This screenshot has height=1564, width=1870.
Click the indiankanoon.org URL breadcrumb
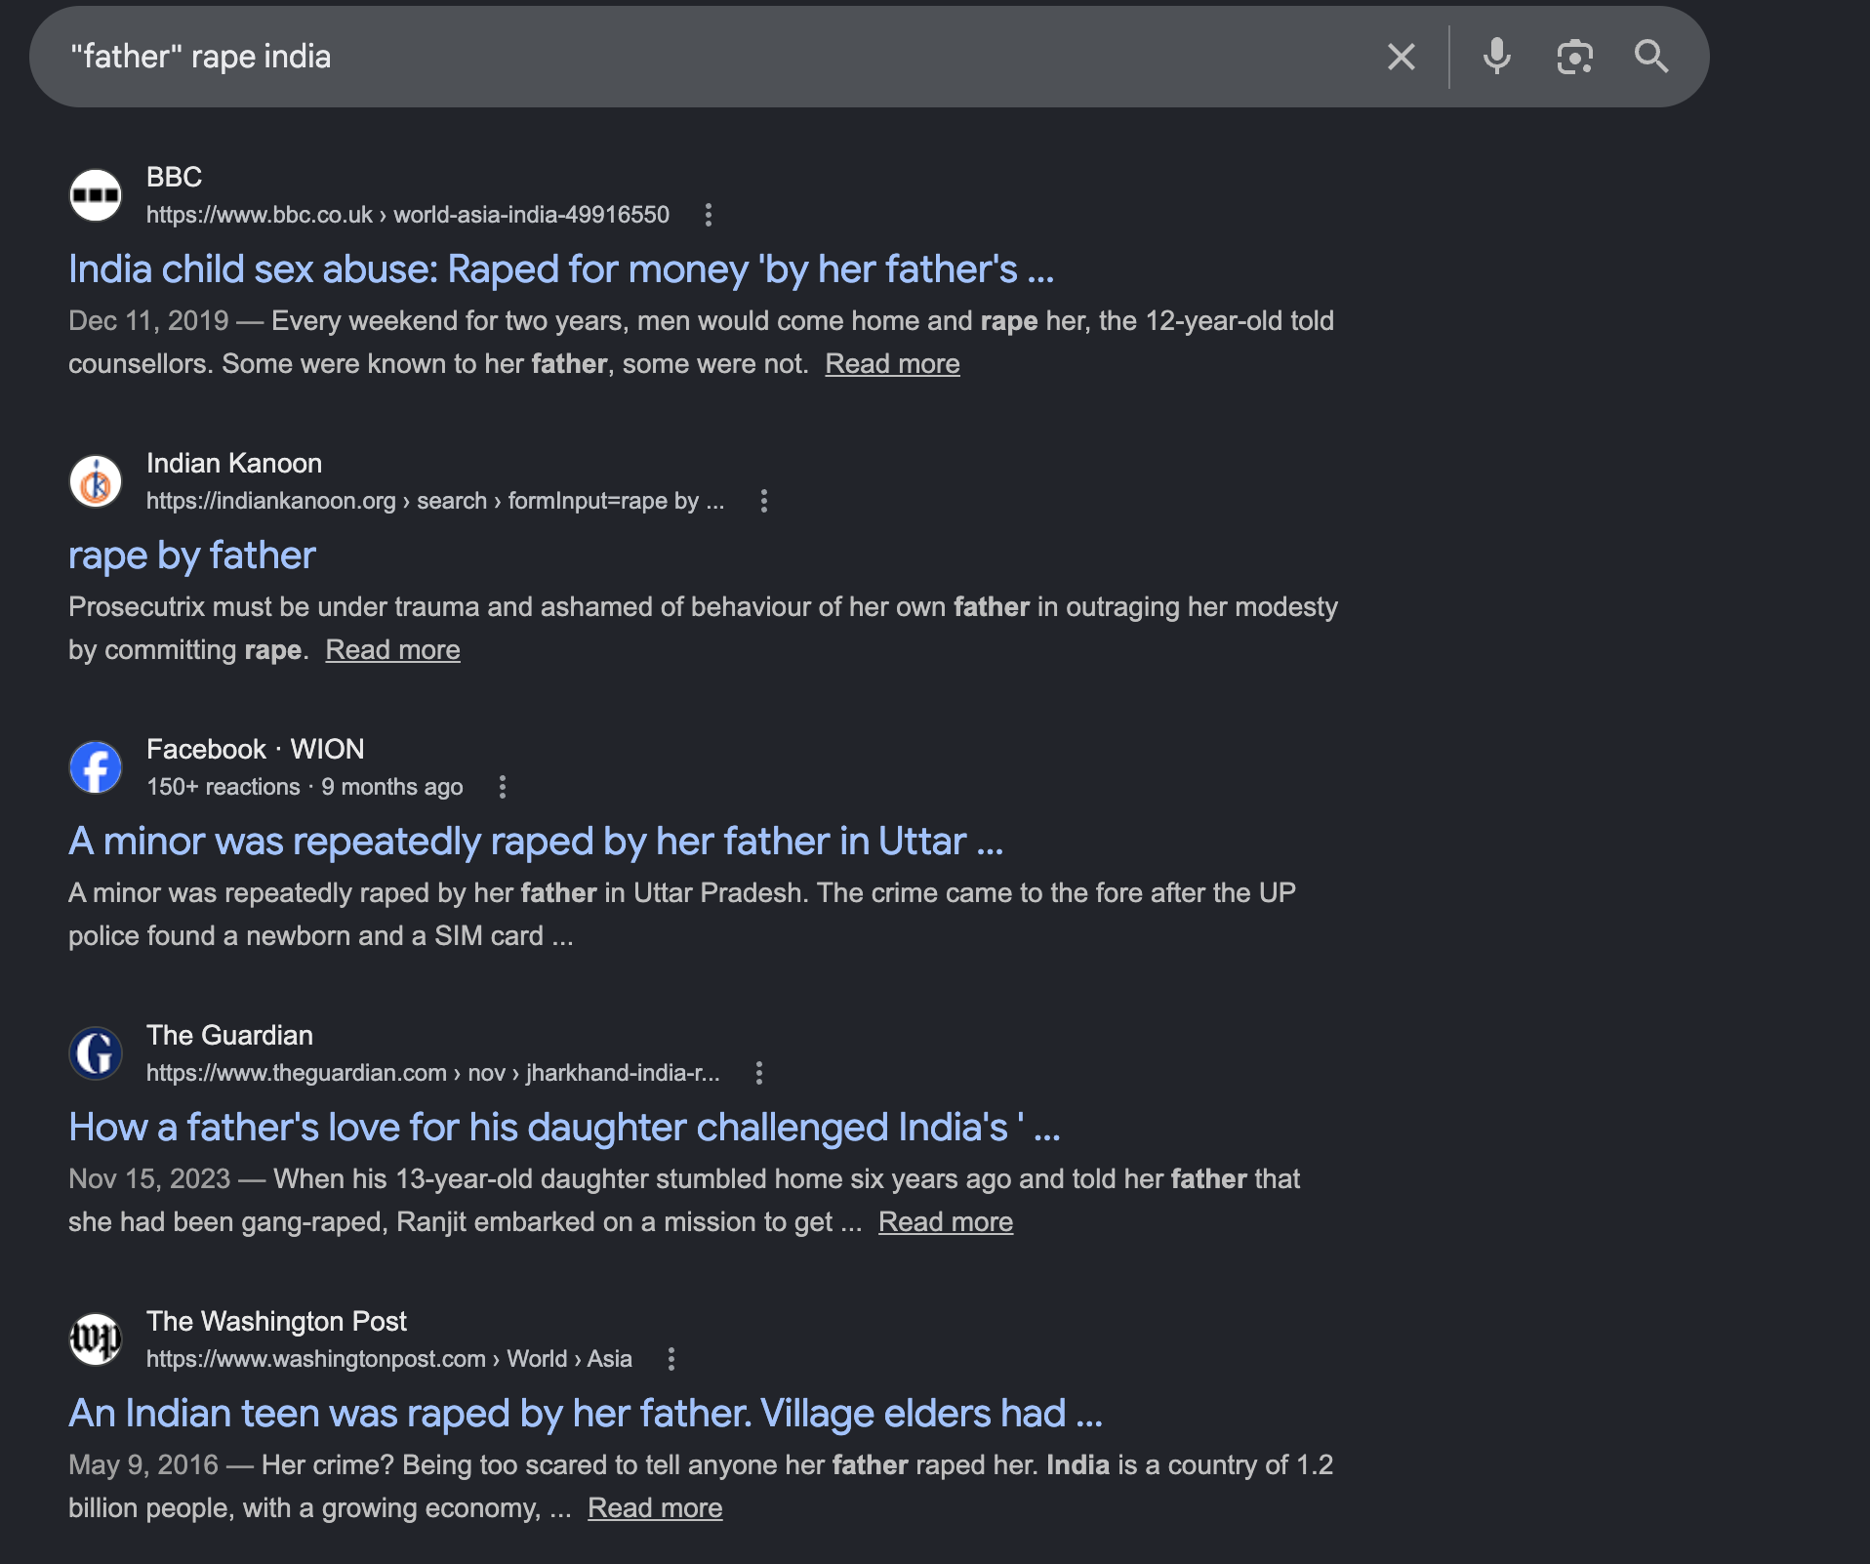click(435, 501)
